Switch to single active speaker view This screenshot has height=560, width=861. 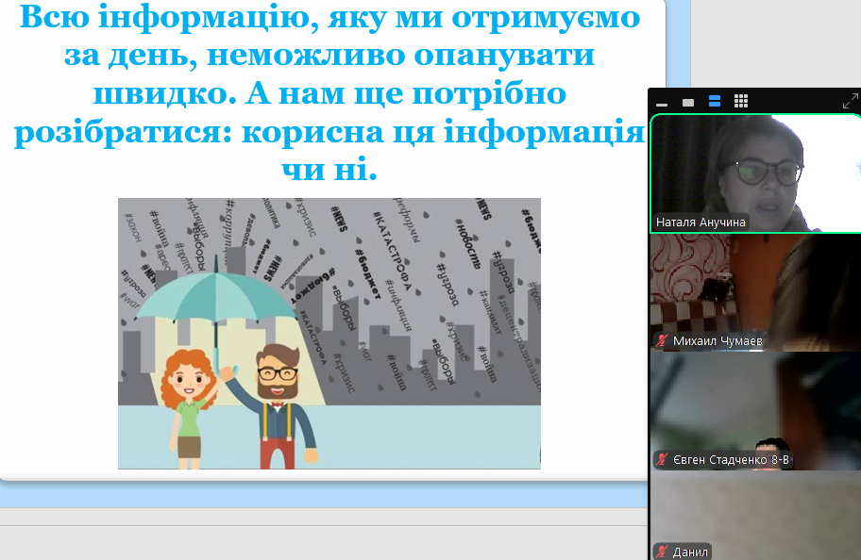tap(688, 102)
